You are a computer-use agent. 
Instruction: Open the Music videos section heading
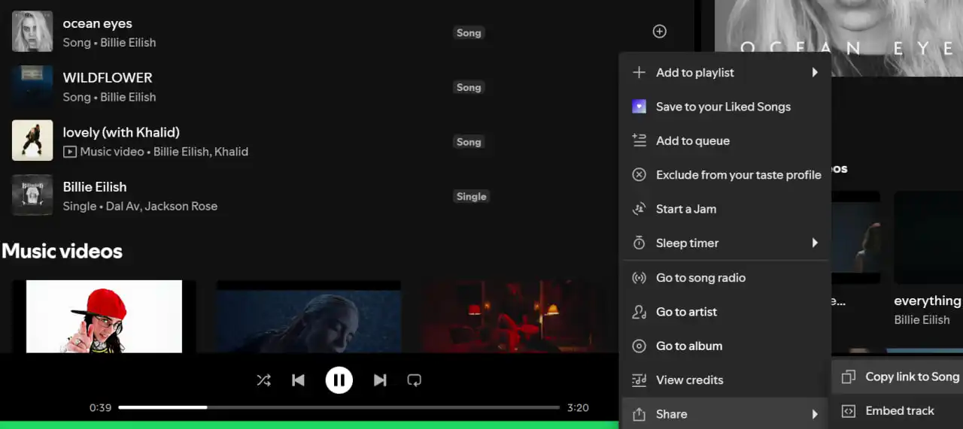(62, 251)
